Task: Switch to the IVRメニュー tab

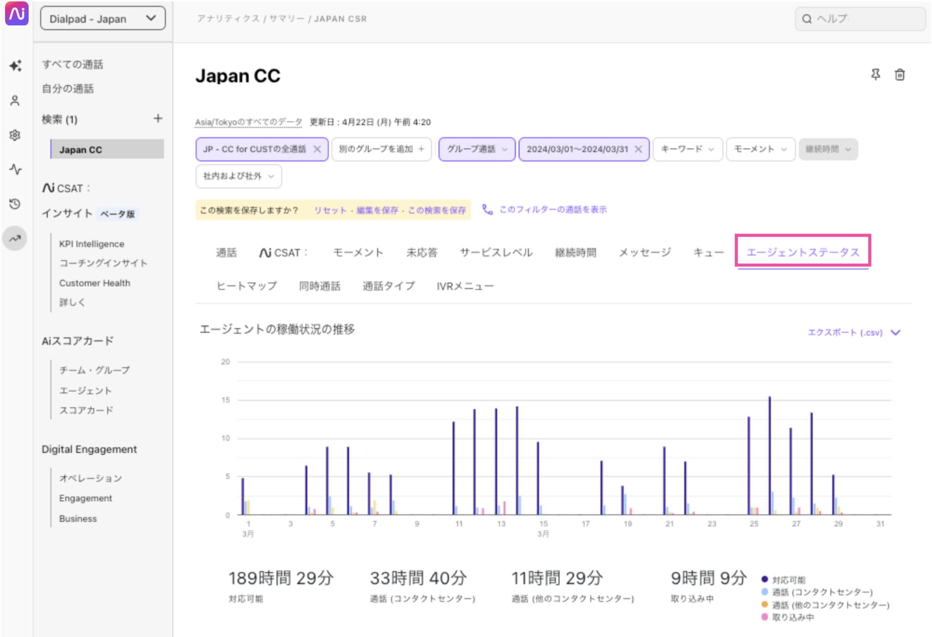Action: pyautogui.click(x=465, y=286)
